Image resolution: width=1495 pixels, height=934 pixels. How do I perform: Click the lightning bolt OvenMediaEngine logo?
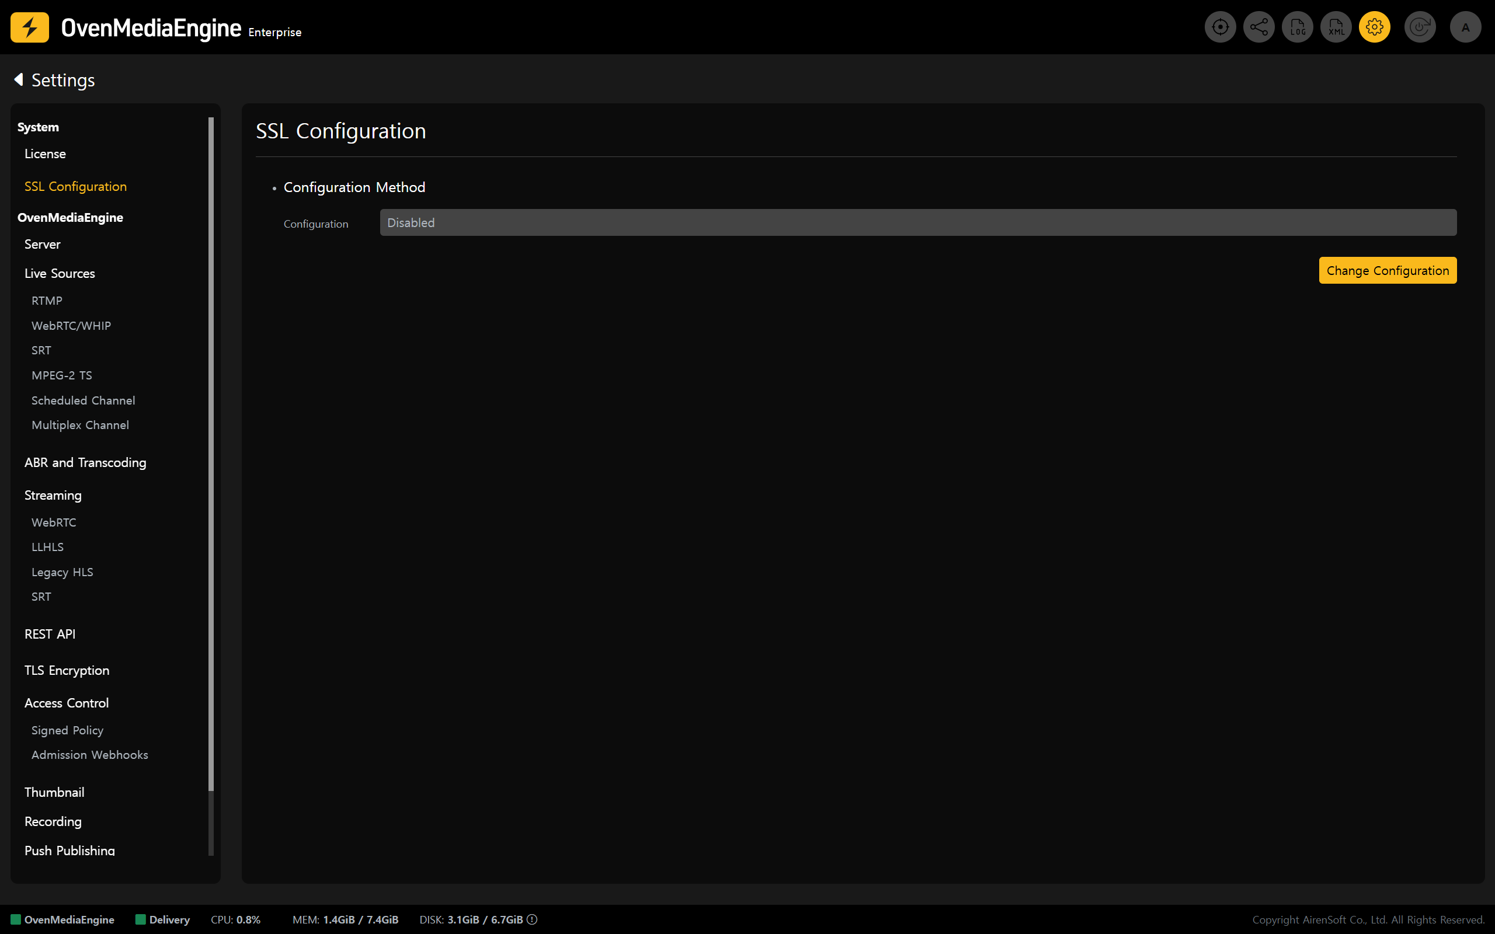(x=30, y=27)
